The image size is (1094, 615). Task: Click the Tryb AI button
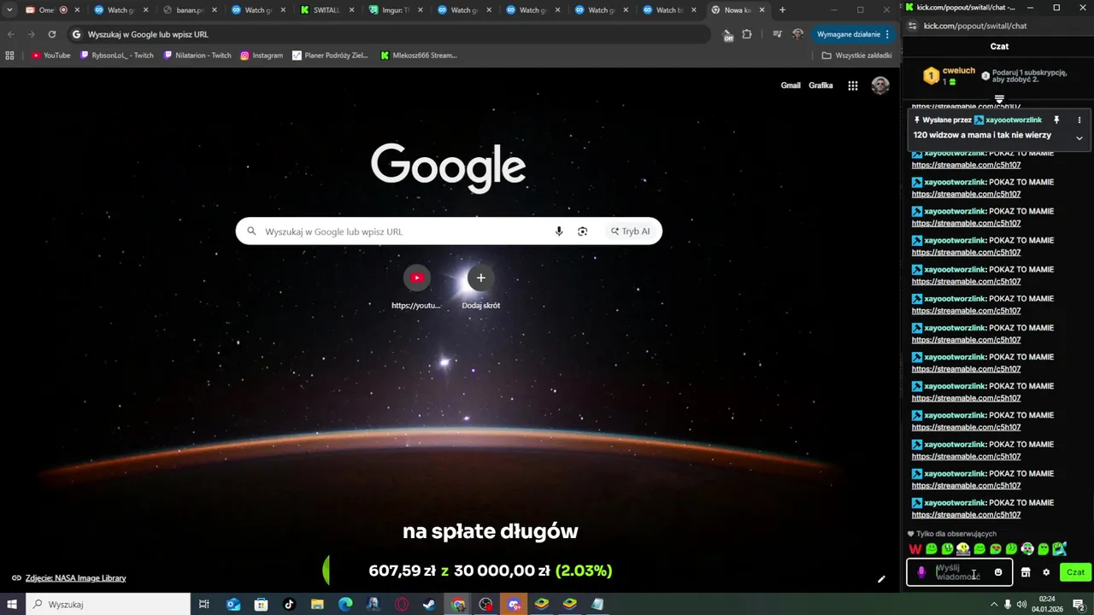(631, 231)
